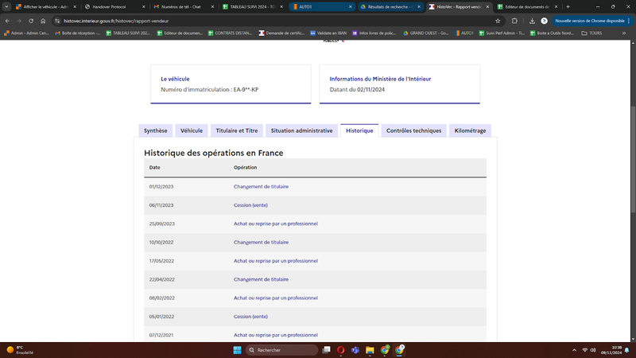Select the 'Titulaire et Titre' tab
The height and width of the screenshot is (358, 636).
236,130
